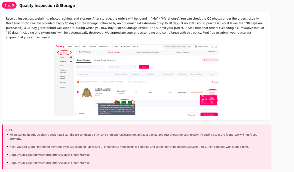Screen dimensions: 294x172
Task: Switch to the Cannot Create Package tab
Action: tap(104, 60)
